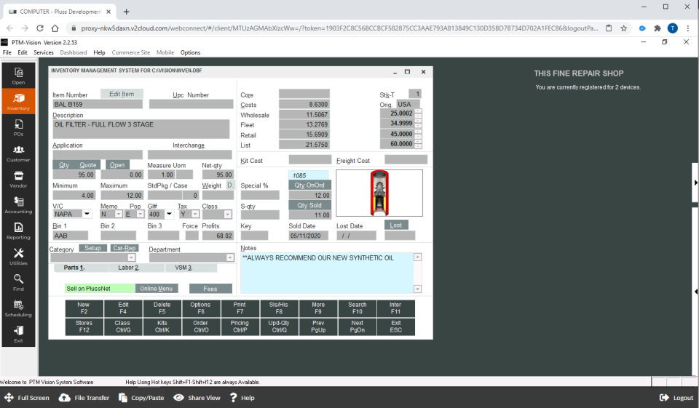Click the Online Menu button

(157, 289)
